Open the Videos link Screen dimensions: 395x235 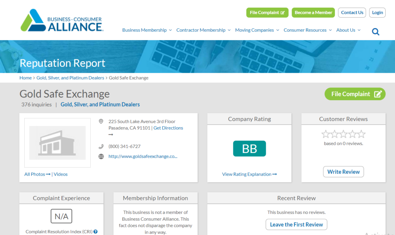[61, 174]
